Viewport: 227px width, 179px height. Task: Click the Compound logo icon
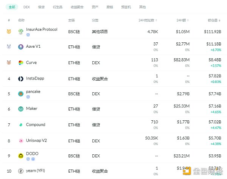point(21,125)
